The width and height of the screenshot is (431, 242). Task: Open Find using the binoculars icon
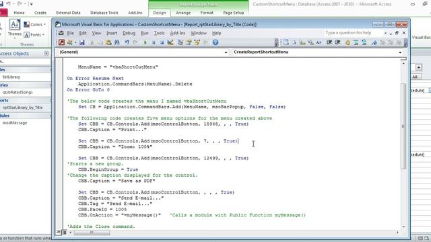[x=117, y=42]
